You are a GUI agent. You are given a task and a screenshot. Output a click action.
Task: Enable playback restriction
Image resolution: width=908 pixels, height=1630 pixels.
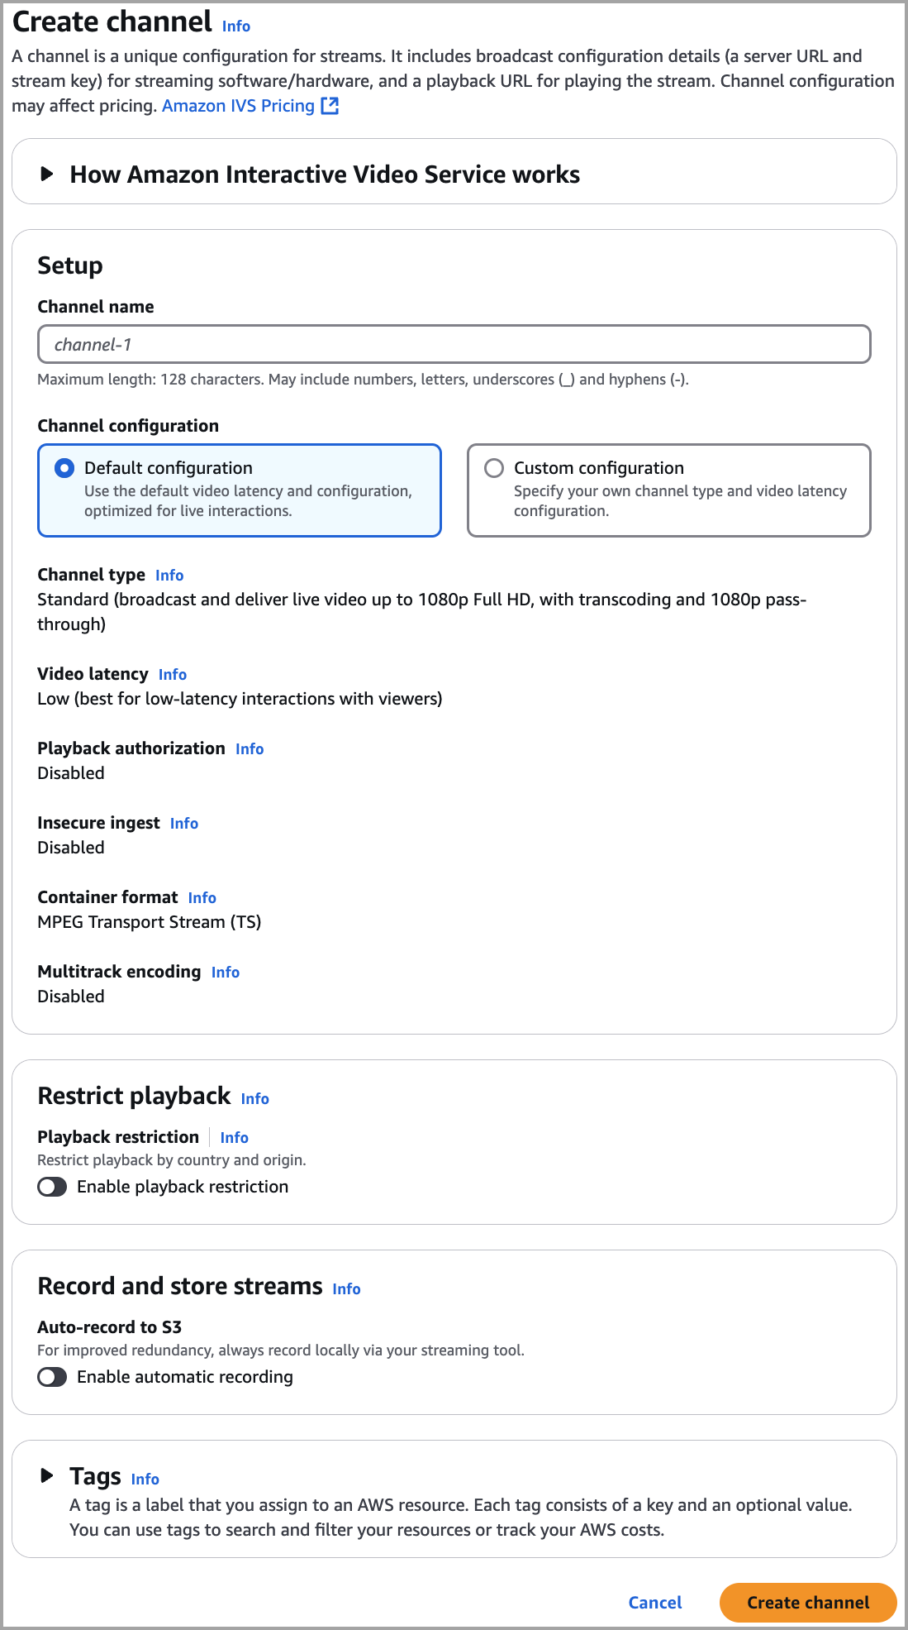53,1186
